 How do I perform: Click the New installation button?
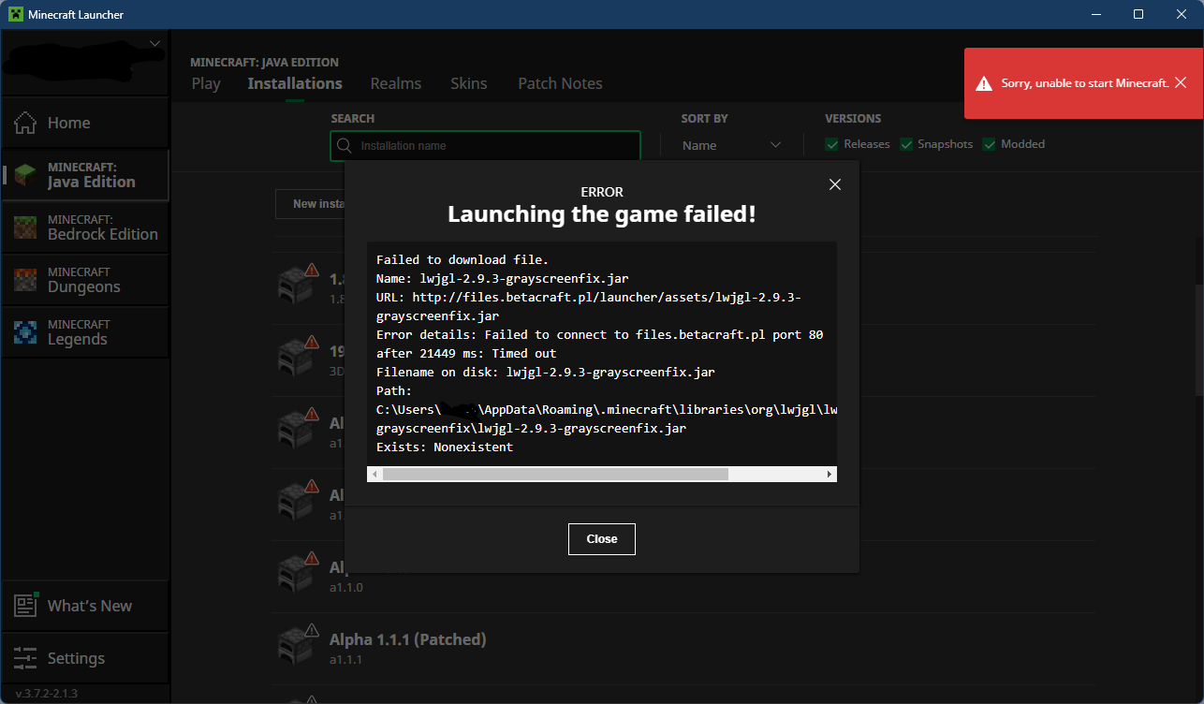[x=311, y=204]
